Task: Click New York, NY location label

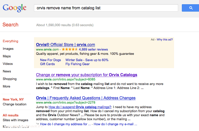Action: click(x=13, y=100)
